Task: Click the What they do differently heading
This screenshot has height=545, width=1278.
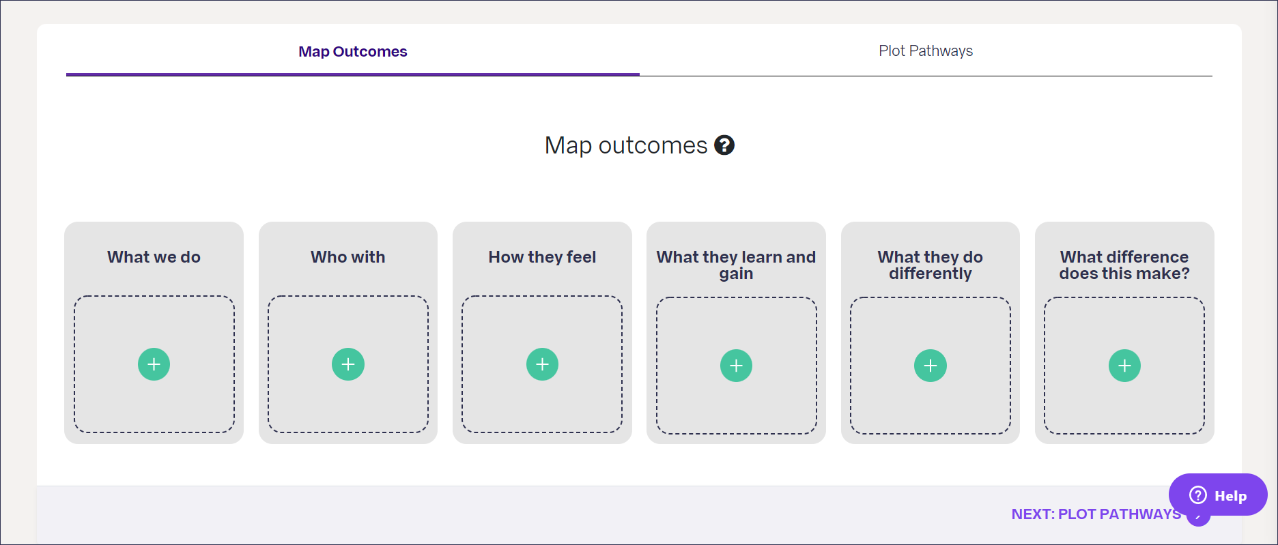Action: pyautogui.click(x=931, y=265)
